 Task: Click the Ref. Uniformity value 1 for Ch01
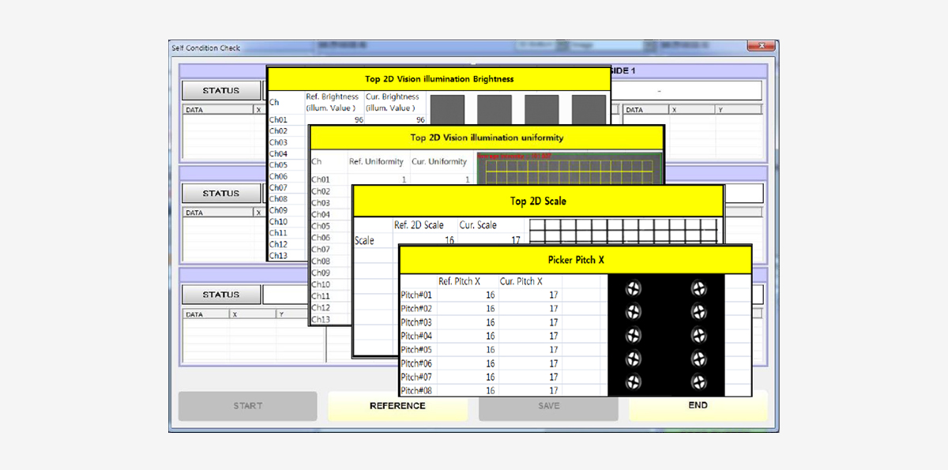point(403,180)
